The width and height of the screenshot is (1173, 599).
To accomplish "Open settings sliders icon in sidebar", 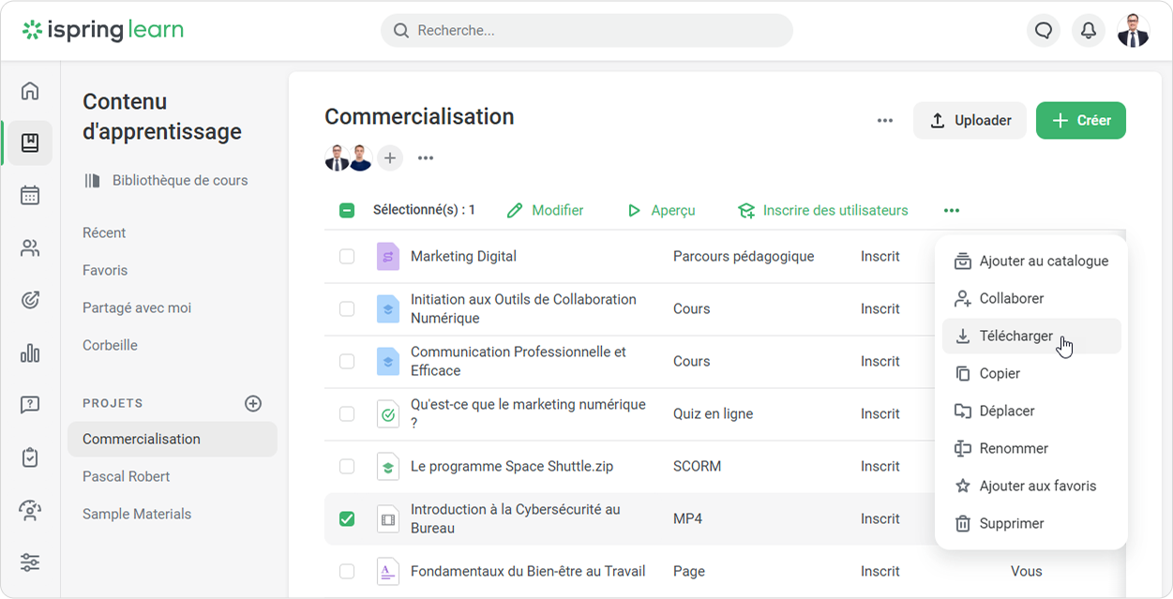I will (x=30, y=562).
